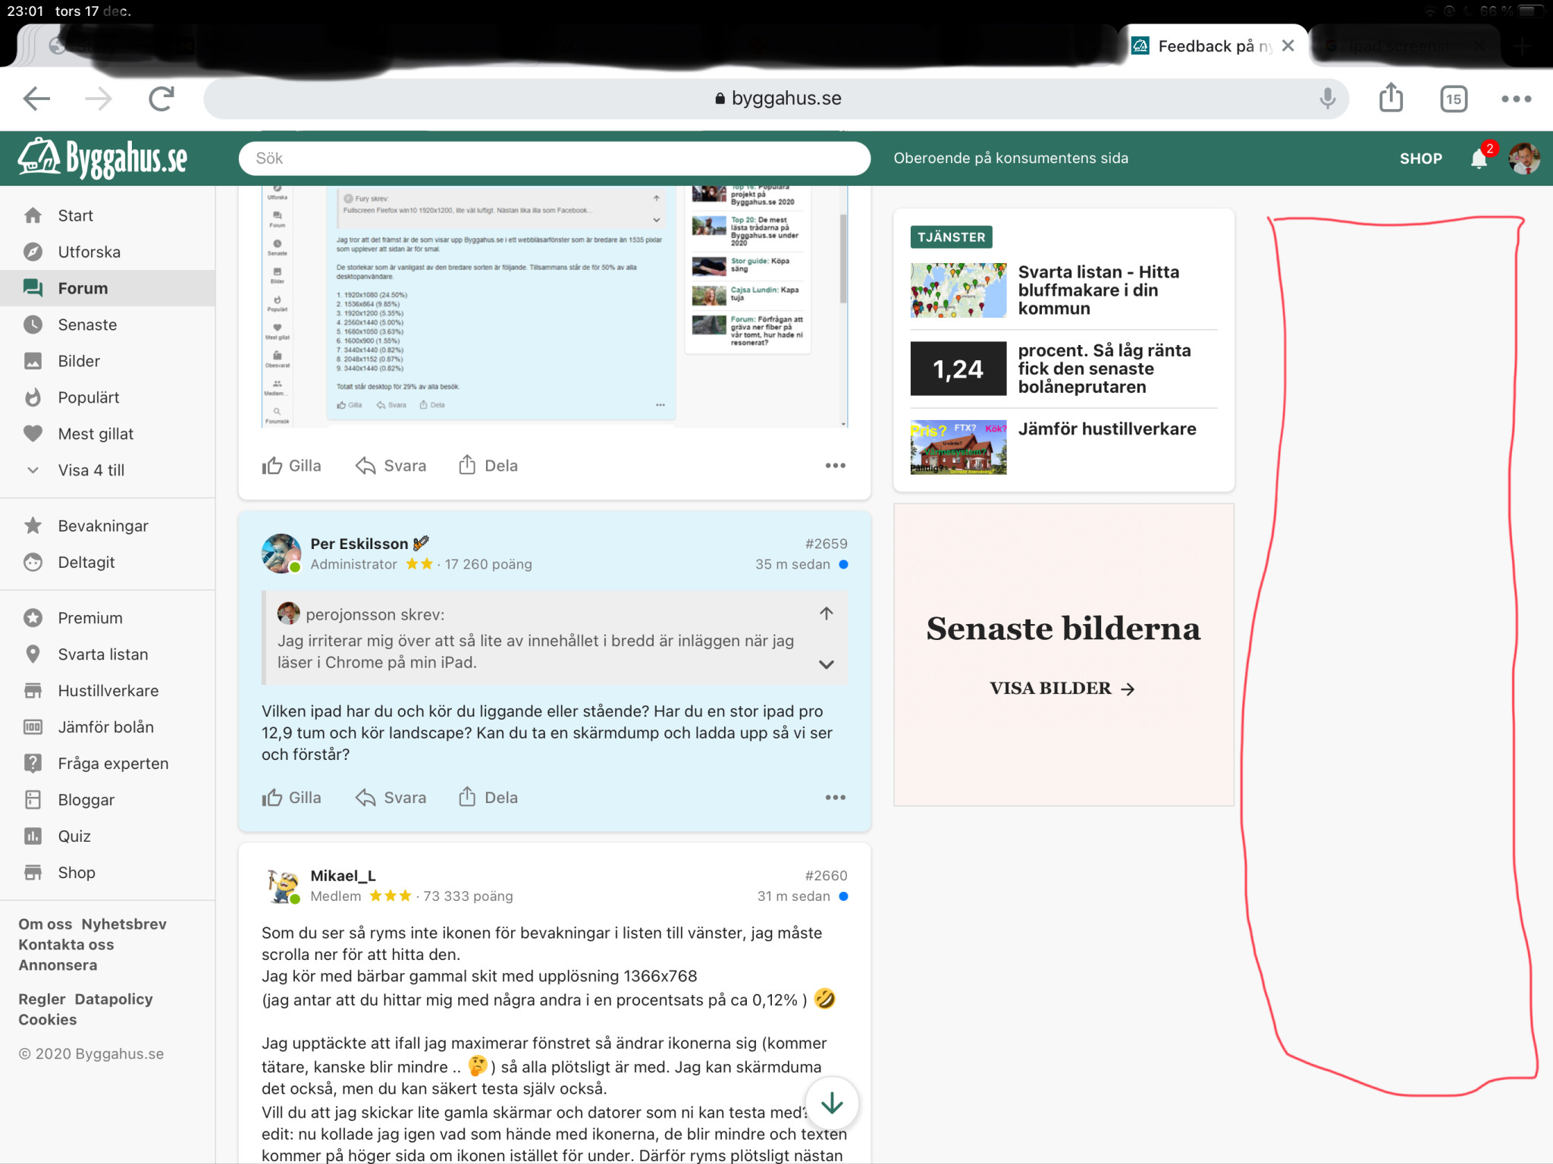Click the notification bell icon

point(1478,158)
